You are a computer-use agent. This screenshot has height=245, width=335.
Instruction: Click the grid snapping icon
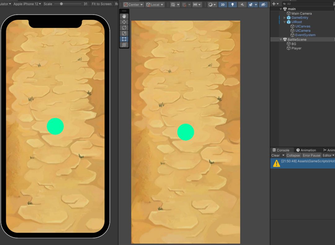click(173, 4)
